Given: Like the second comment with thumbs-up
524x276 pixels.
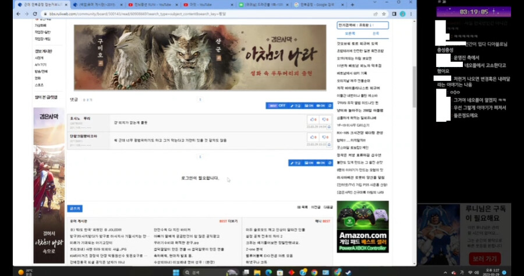Looking at the screenshot, I should [313, 137].
